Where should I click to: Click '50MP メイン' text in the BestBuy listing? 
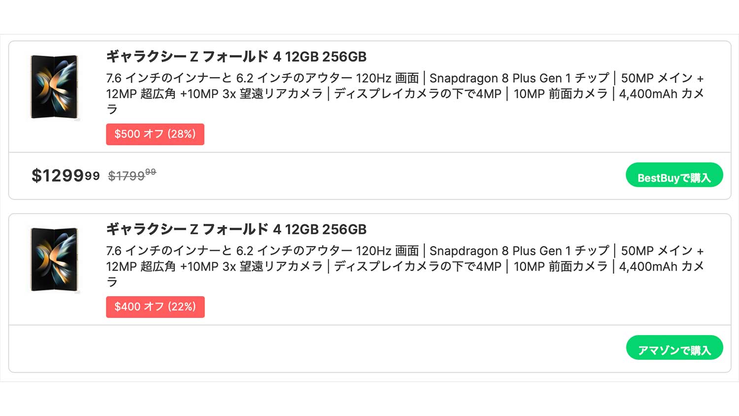[x=656, y=78]
